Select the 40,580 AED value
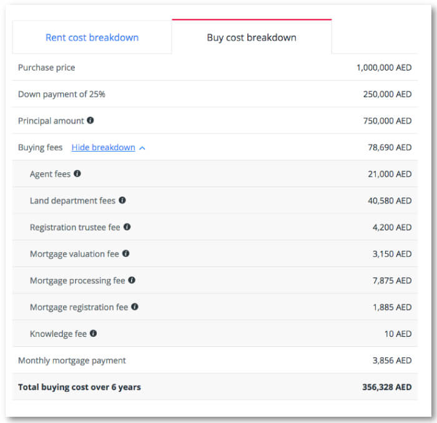The image size is (437, 423). tap(390, 201)
